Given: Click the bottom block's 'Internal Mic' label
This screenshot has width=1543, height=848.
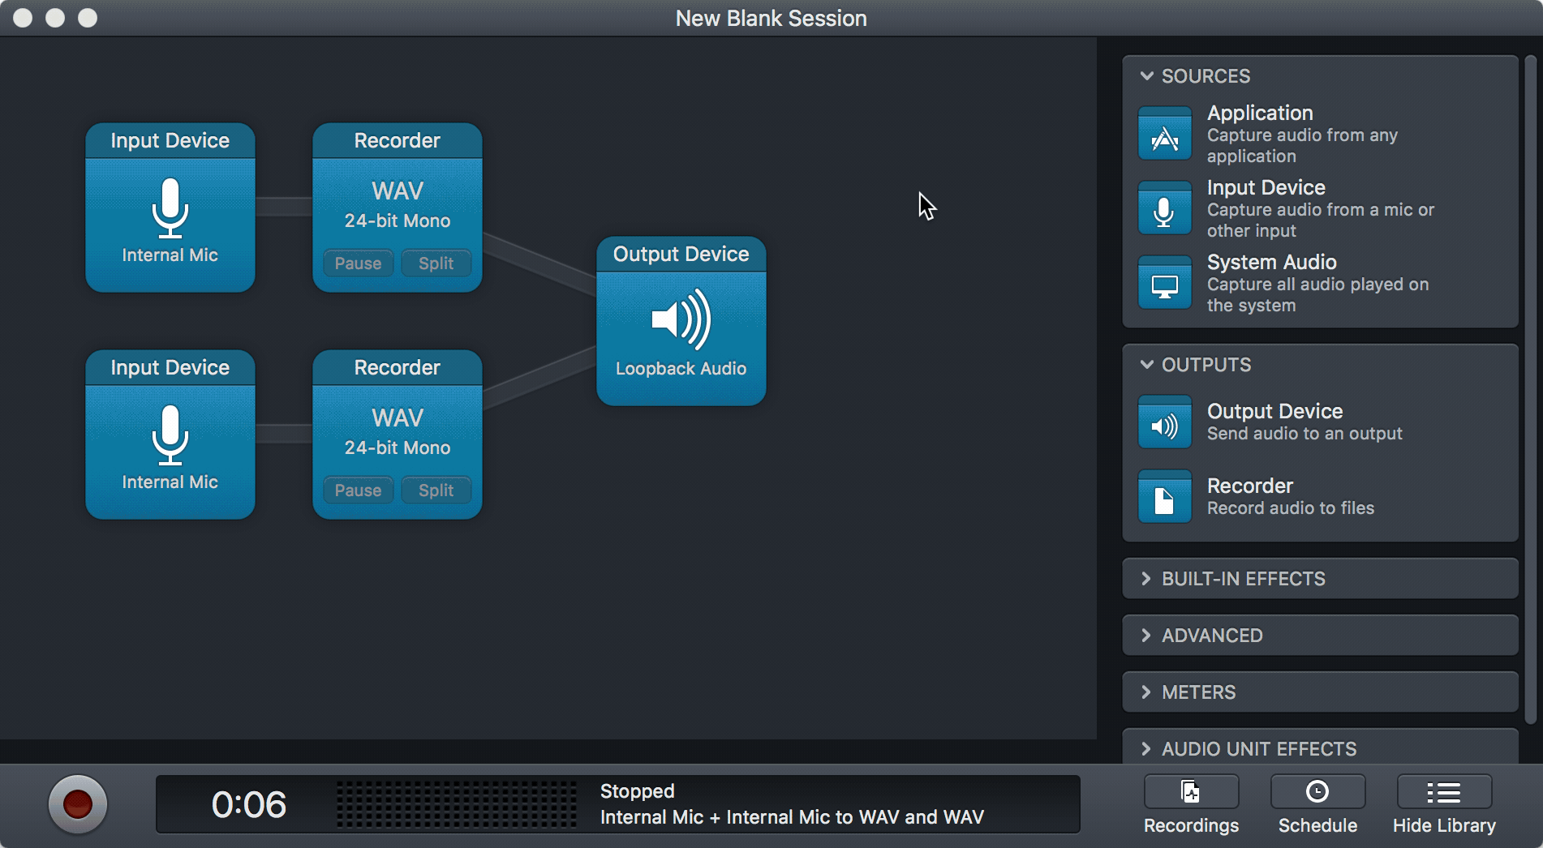Looking at the screenshot, I should 170,482.
